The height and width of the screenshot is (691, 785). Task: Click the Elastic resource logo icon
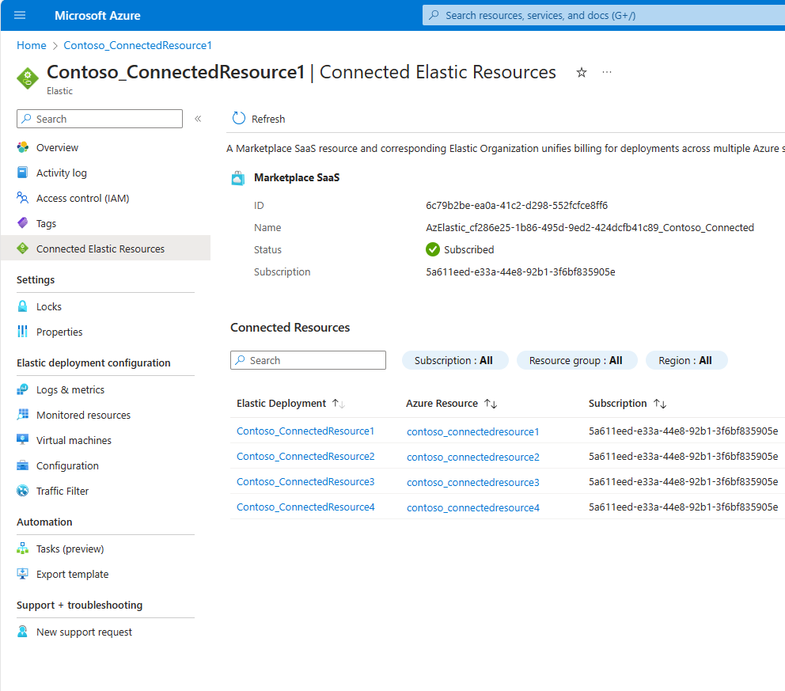pos(28,78)
